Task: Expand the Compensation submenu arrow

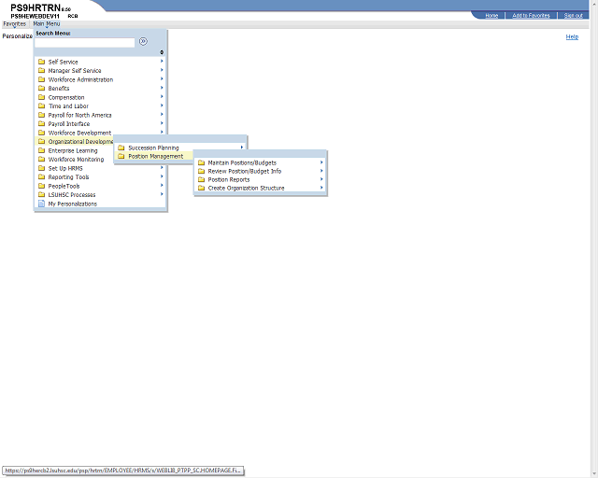Action: (x=162, y=96)
